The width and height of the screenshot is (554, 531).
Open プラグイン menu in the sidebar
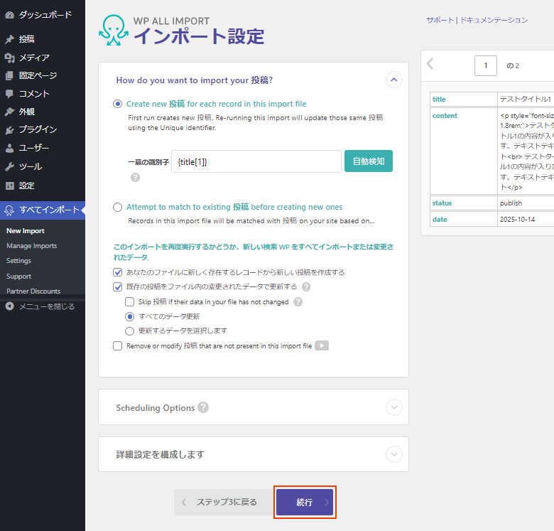pos(37,130)
